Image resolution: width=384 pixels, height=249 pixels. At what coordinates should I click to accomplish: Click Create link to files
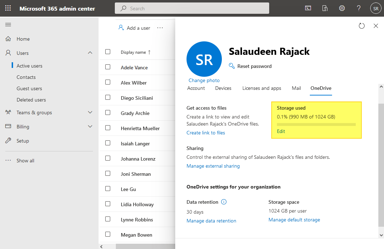click(x=206, y=133)
